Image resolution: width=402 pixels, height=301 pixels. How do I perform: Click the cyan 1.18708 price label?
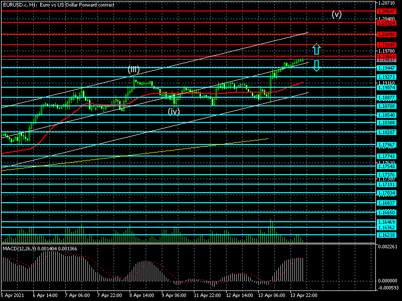pyautogui.click(x=386, y=106)
